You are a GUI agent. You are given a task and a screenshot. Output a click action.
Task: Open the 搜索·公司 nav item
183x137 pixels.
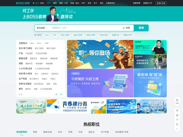point(64,3)
